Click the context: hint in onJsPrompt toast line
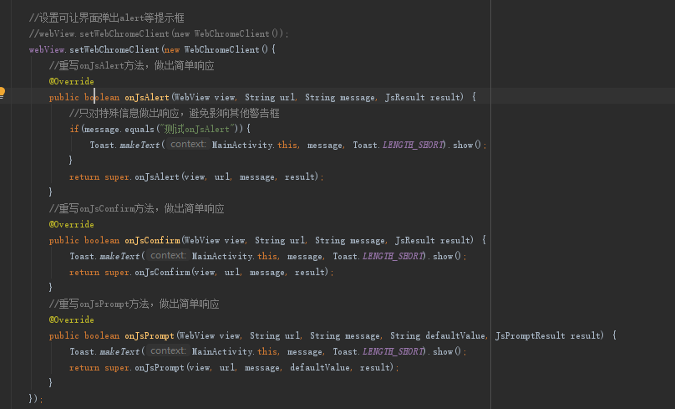675x409 pixels. 168,350
